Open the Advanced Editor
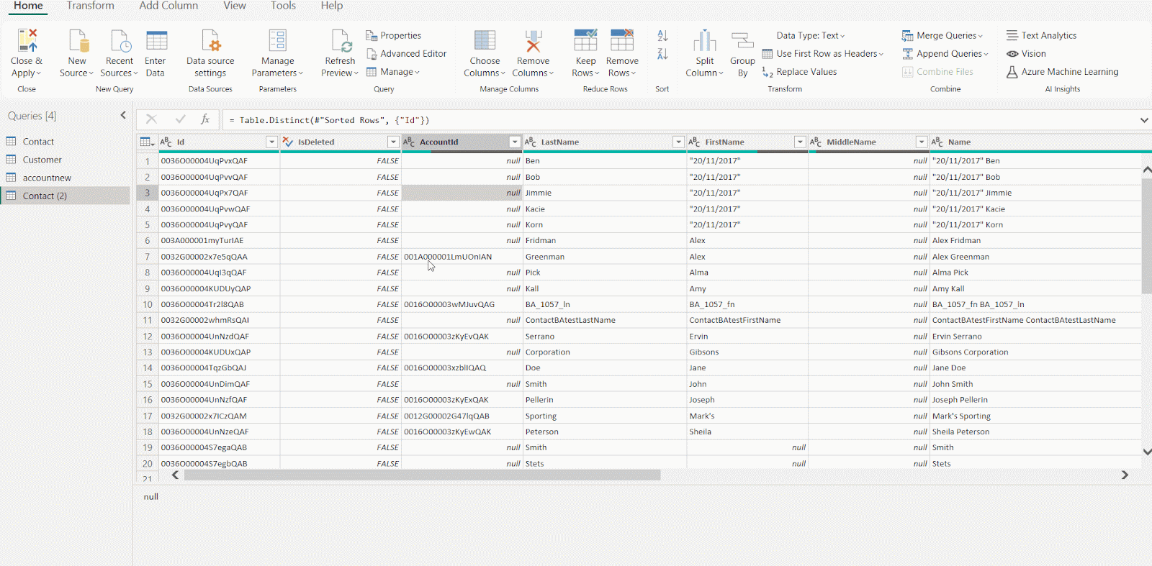 406,54
